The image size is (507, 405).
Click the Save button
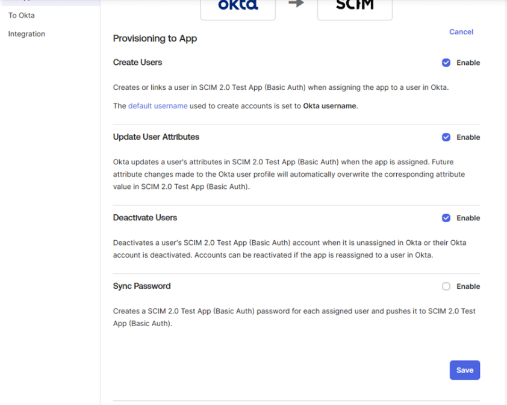465,370
